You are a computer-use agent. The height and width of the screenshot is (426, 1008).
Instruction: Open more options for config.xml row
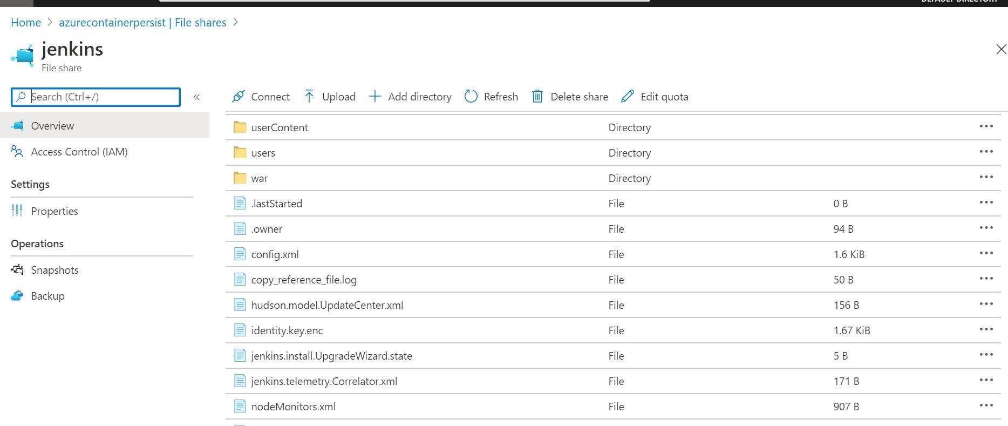pyautogui.click(x=986, y=253)
